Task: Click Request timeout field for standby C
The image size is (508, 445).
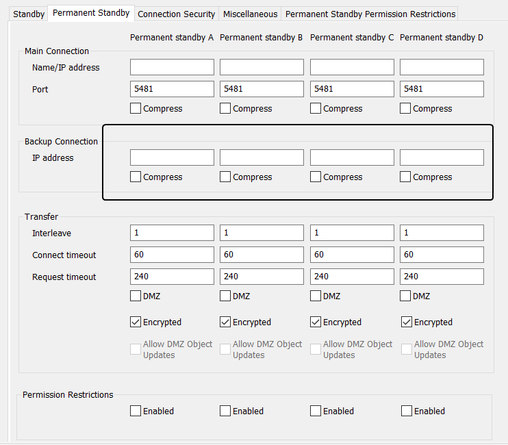Action: 352,277
